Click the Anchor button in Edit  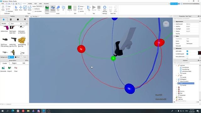(81, 11)
